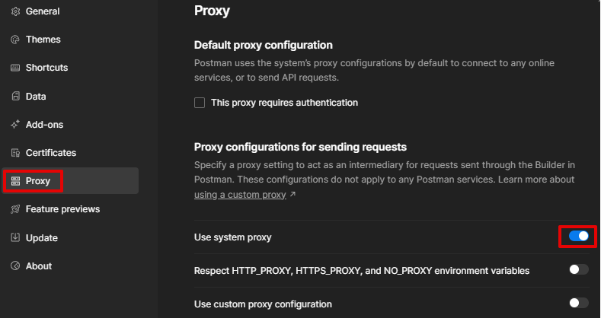The image size is (601, 318).
Task: Click the Feature previews icon
Action: click(x=15, y=209)
